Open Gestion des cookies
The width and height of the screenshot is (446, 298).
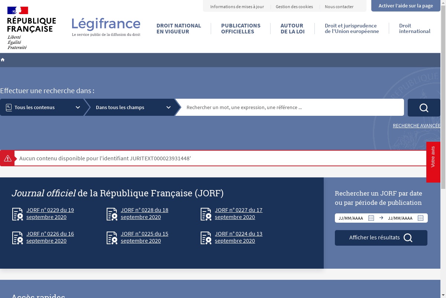tap(294, 7)
